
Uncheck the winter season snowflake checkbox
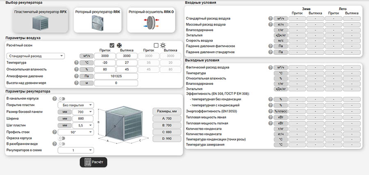pos(112,45)
